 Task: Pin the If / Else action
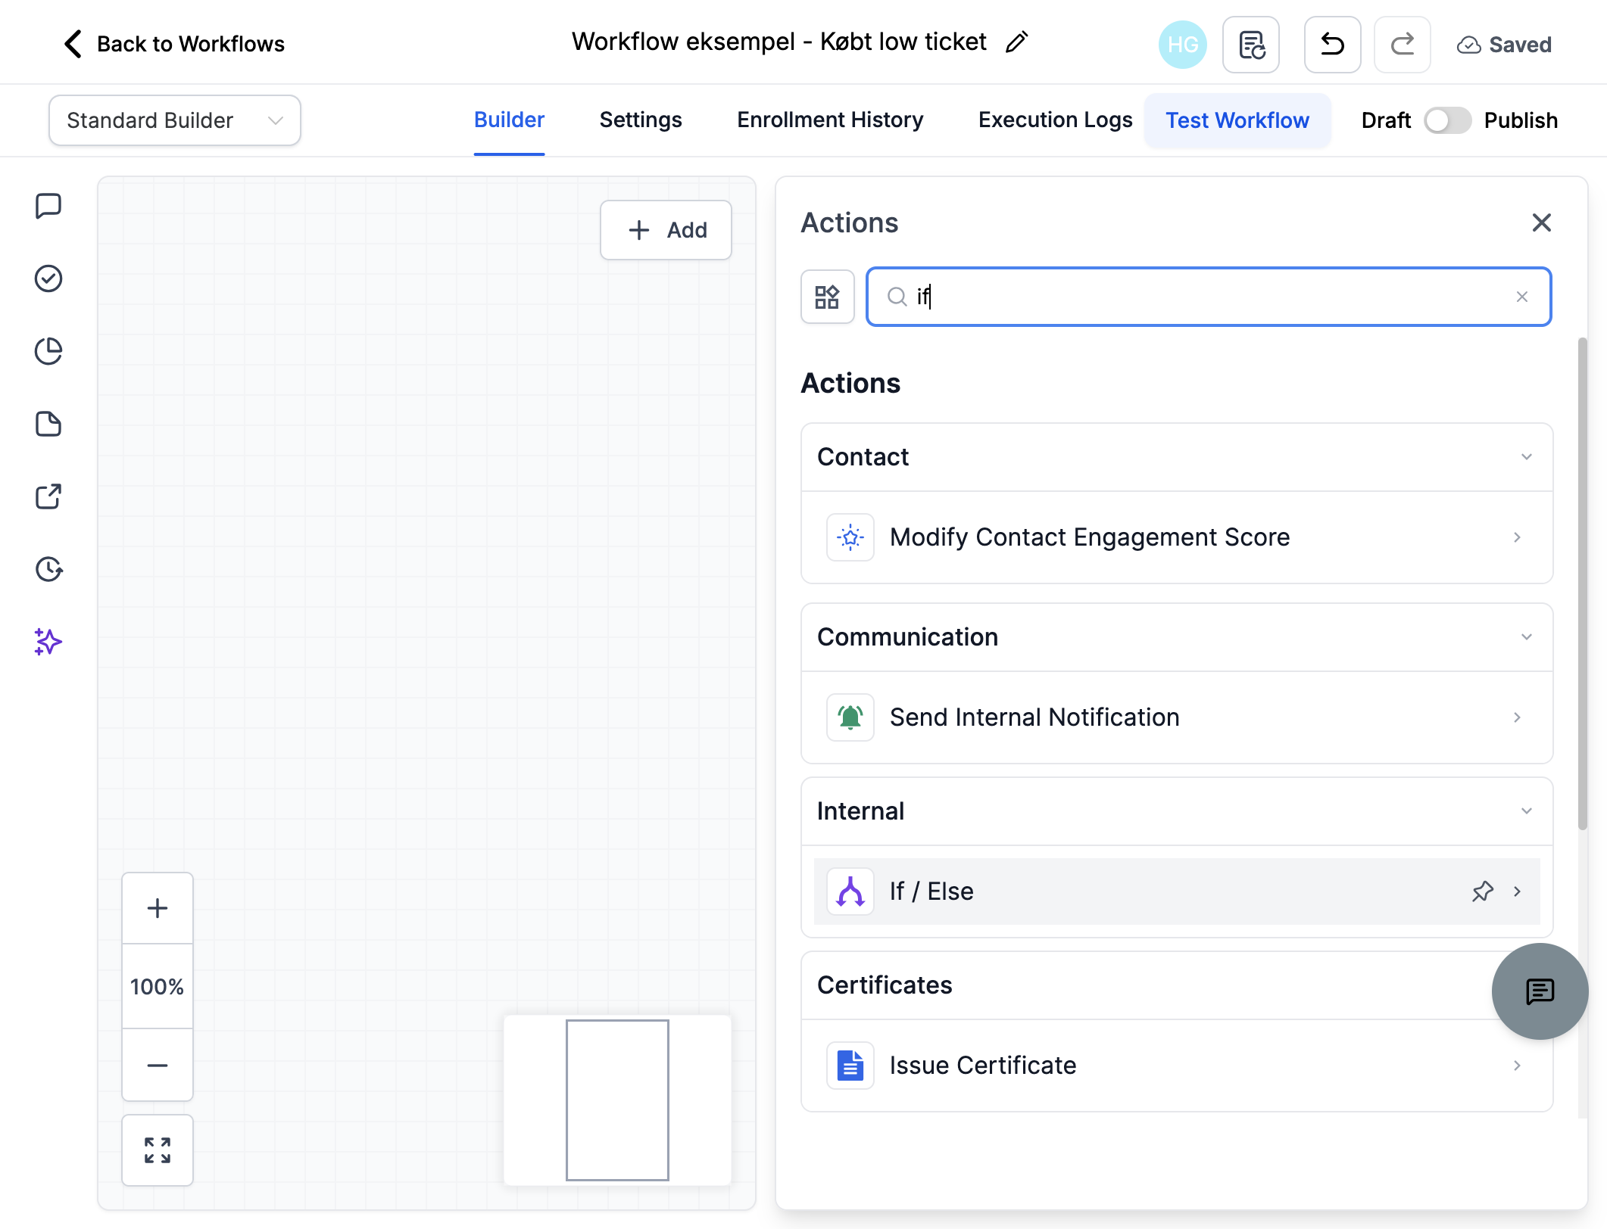pos(1483,891)
